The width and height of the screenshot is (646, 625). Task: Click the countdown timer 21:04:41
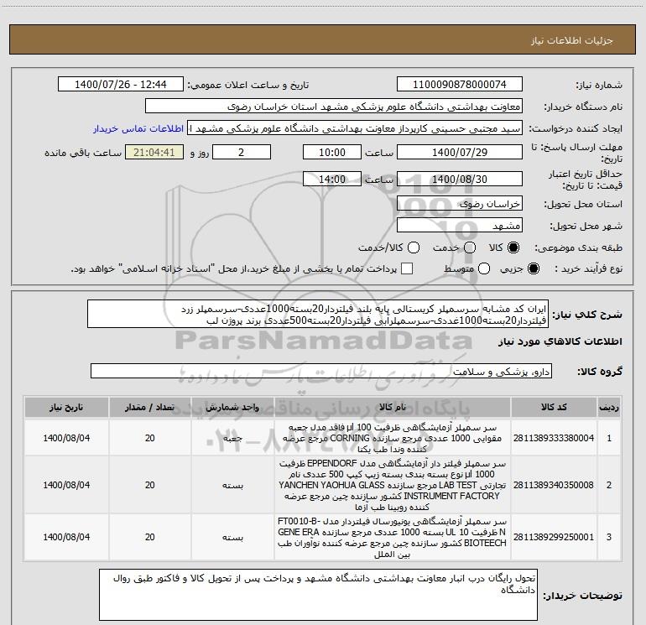(x=154, y=152)
